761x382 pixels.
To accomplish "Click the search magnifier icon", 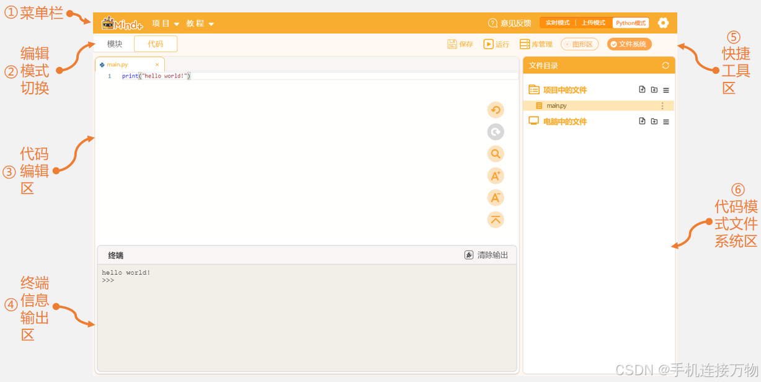I will click(x=496, y=154).
